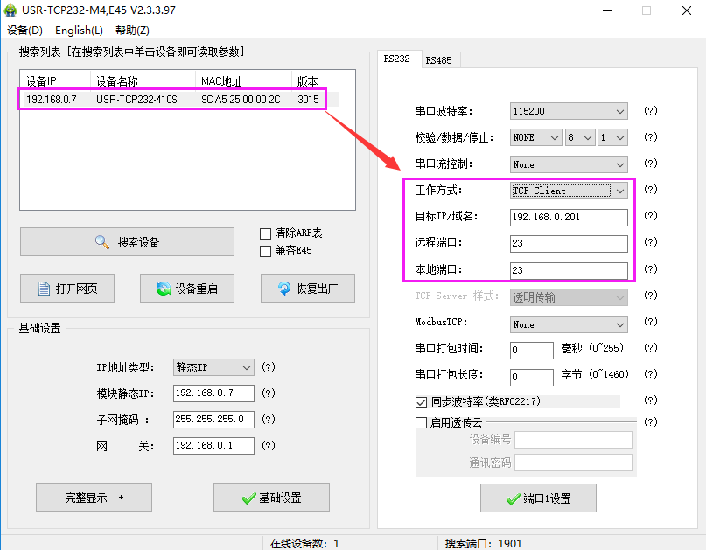
Task: Switch to the RS485 tab
Action: 438,60
